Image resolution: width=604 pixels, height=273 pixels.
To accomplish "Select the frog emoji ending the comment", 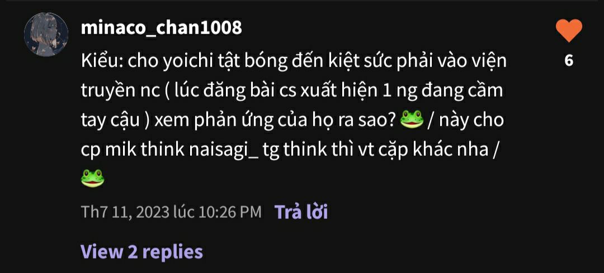I will 92,178.
